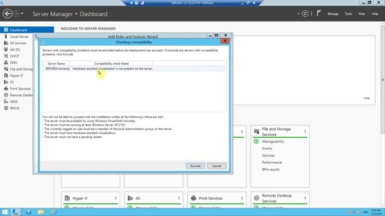
Task: Click the WSUS icon in sidebar
Action: (6, 108)
